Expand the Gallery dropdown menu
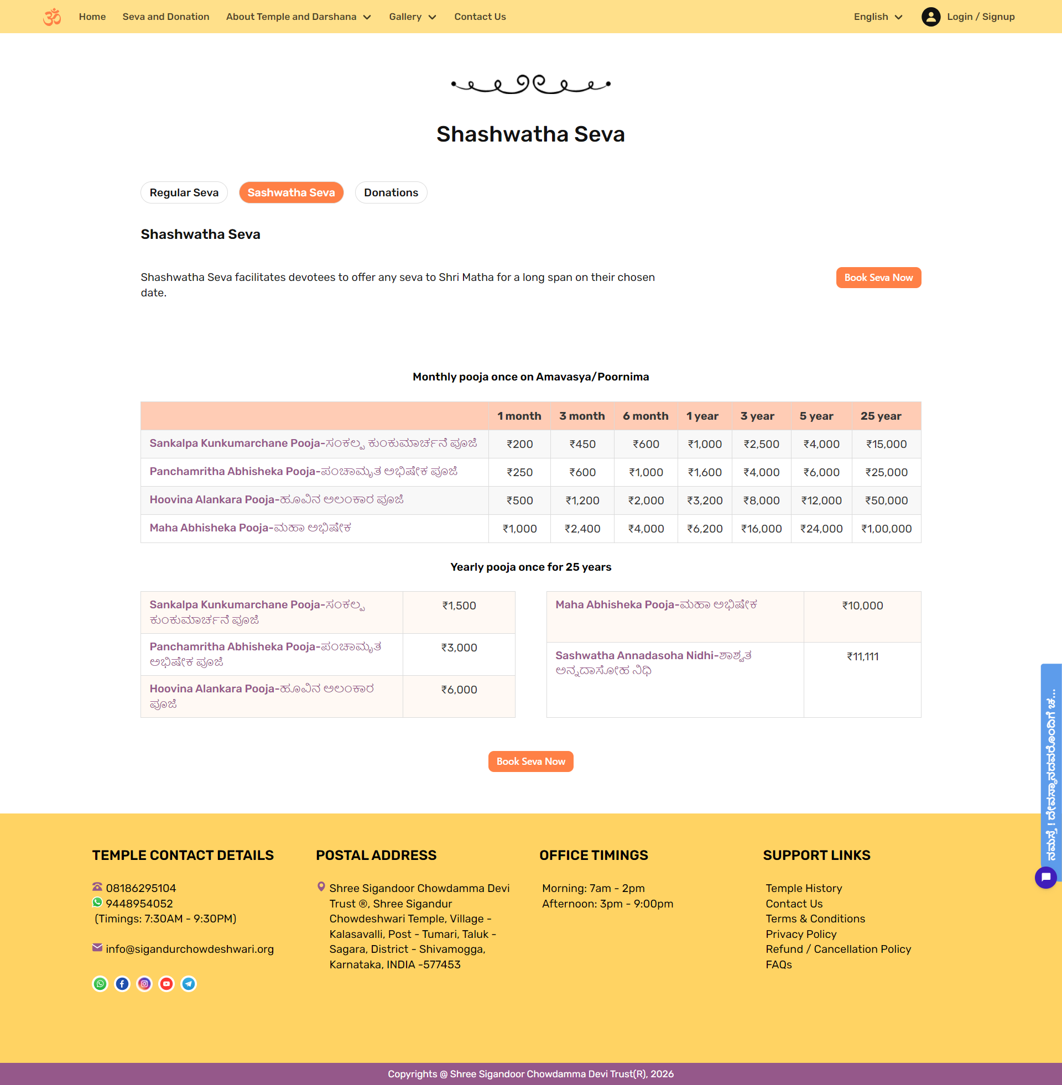This screenshot has height=1085, width=1062. coord(413,17)
